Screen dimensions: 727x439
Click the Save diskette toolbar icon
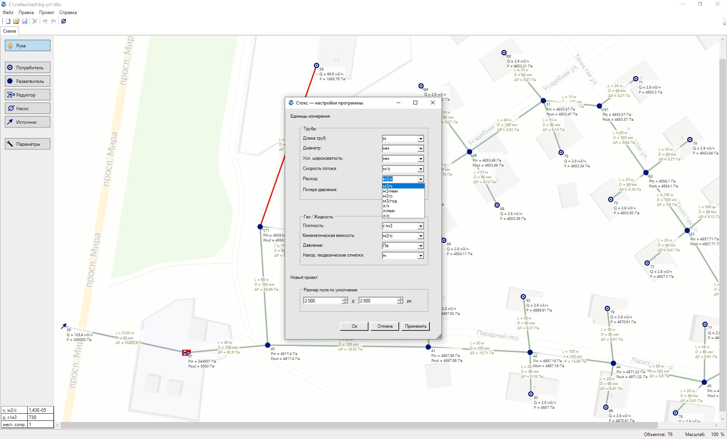25,21
